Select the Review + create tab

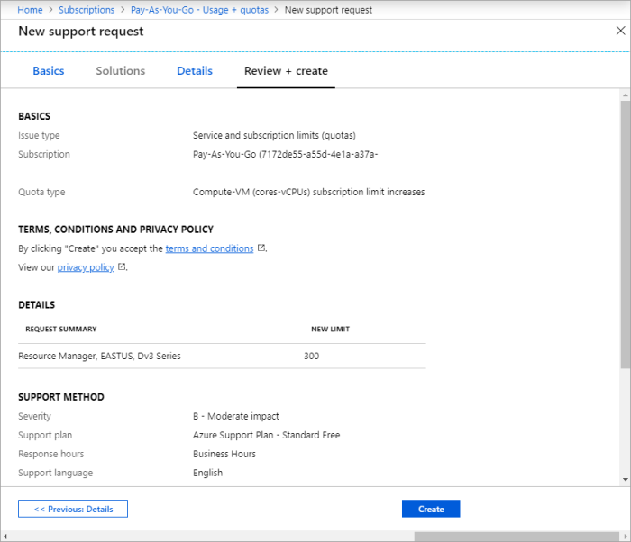(286, 71)
